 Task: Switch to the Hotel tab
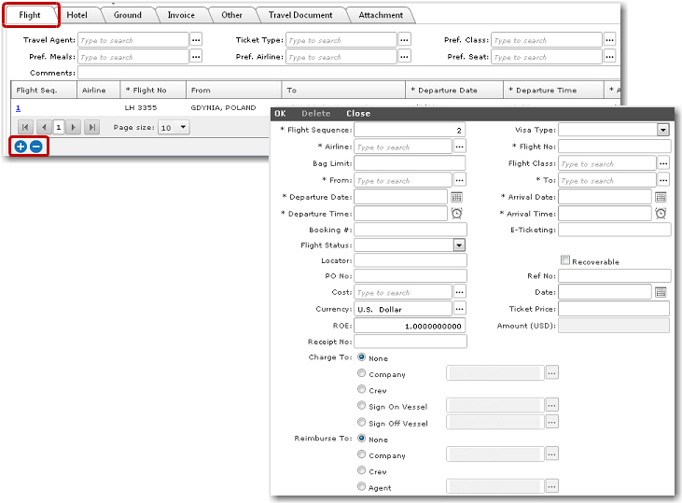pyautogui.click(x=77, y=15)
